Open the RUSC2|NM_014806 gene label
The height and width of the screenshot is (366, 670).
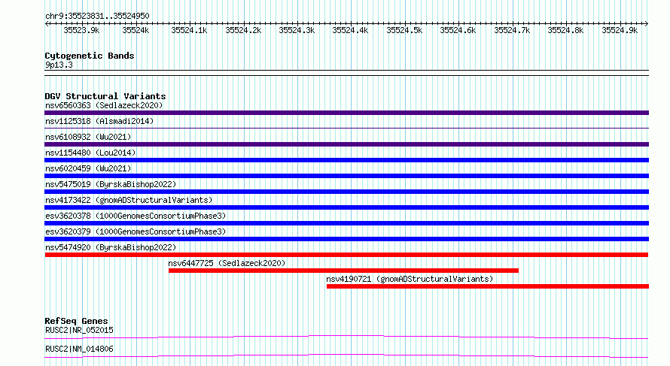tap(79, 349)
